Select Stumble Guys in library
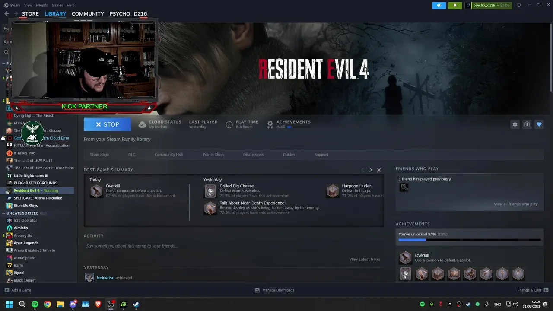This screenshot has height=311, width=553. 26,206
